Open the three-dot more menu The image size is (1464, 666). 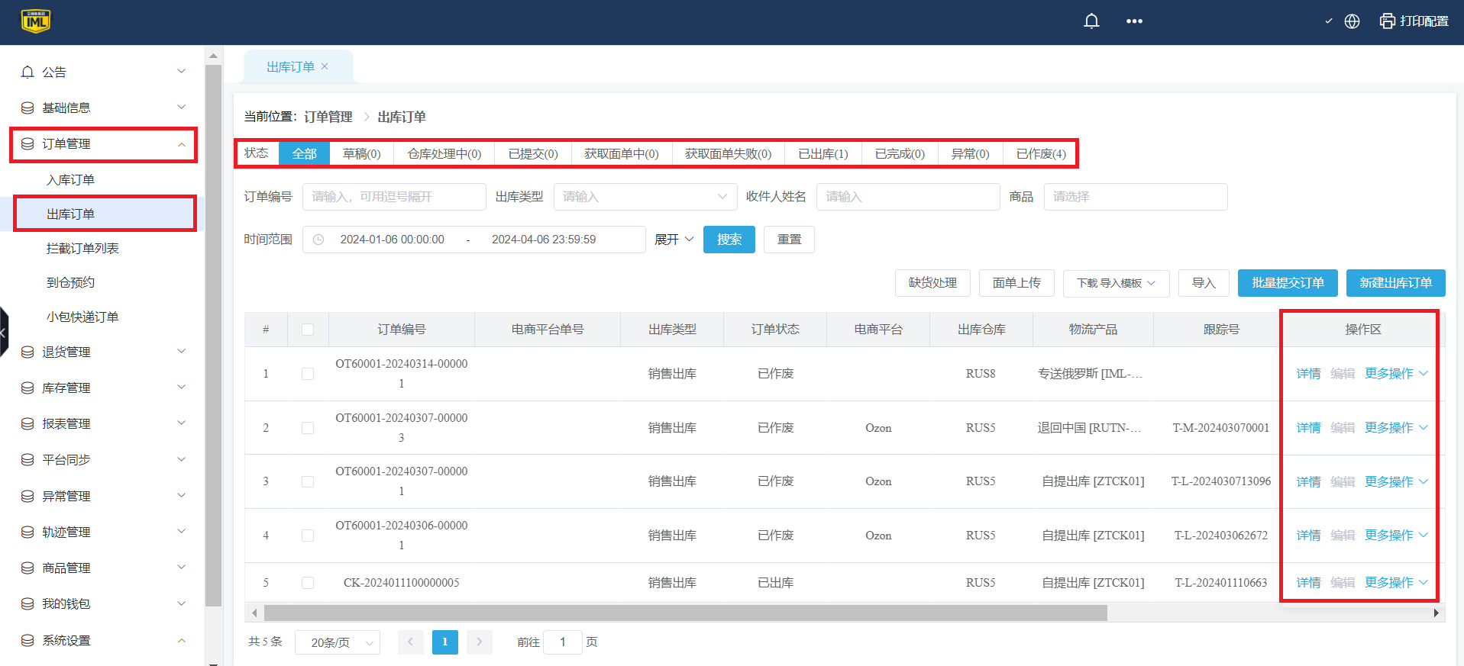[x=1134, y=21]
